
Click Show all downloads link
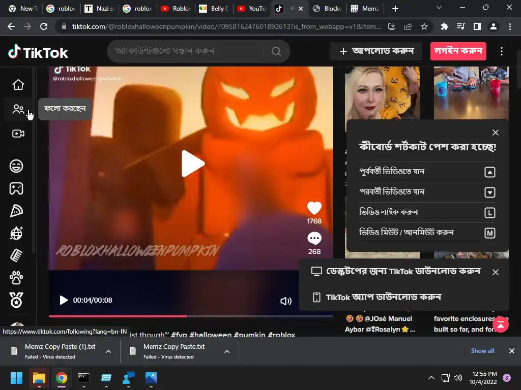tap(482, 351)
